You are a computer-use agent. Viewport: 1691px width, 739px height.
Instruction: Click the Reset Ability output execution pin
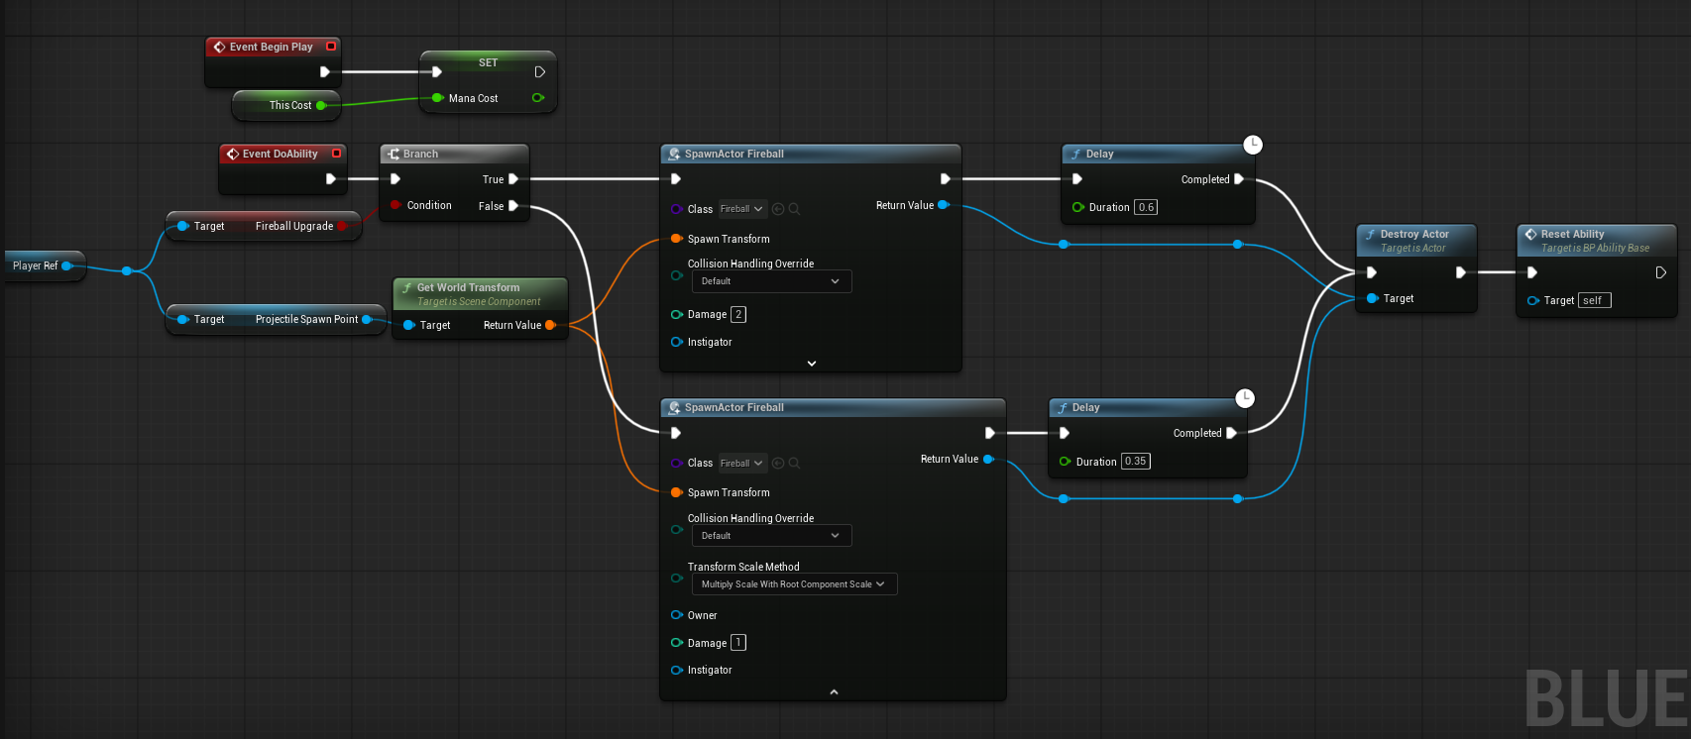pos(1660,272)
